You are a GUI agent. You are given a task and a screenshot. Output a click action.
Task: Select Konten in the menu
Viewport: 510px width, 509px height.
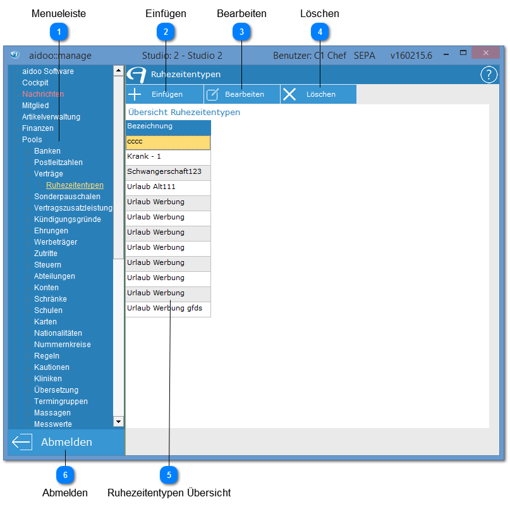tap(46, 288)
